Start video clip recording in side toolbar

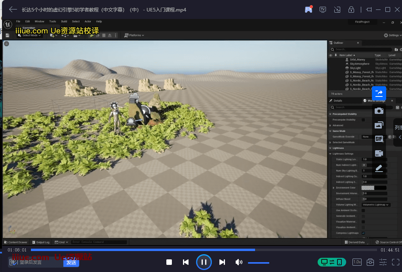[379, 153]
